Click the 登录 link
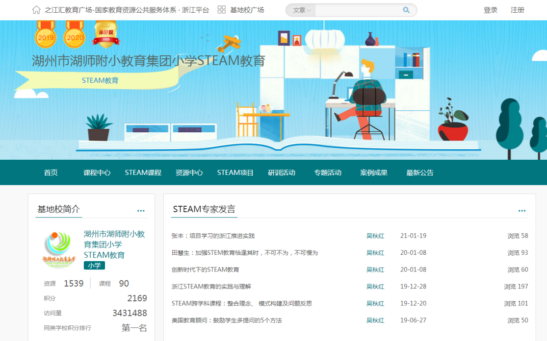 pos(491,10)
